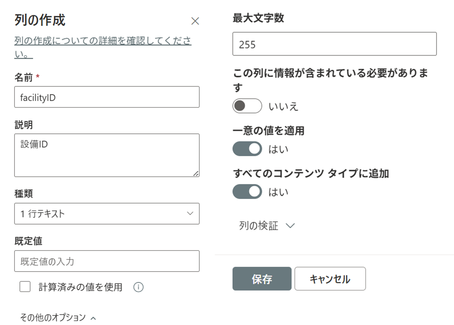The width and height of the screenshot is (454, 325).
Task: Click the info icon beside 計算済みの値を使用
Action: (x=138, y=287)
